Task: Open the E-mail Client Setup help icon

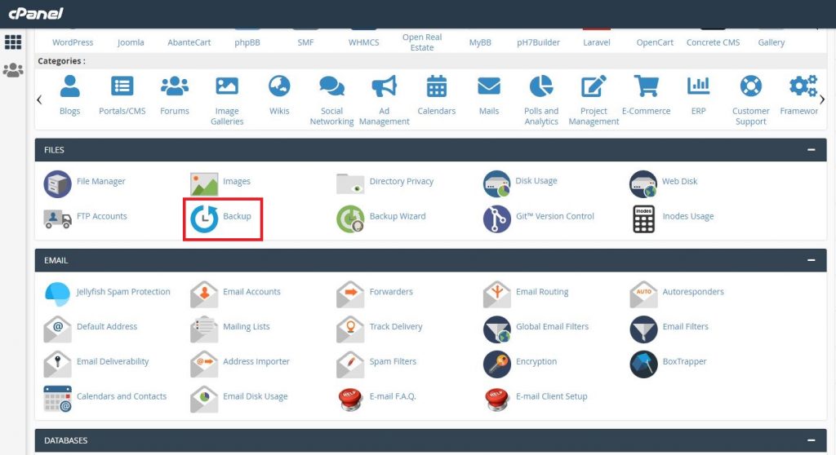Action: [x=497, y=399]
